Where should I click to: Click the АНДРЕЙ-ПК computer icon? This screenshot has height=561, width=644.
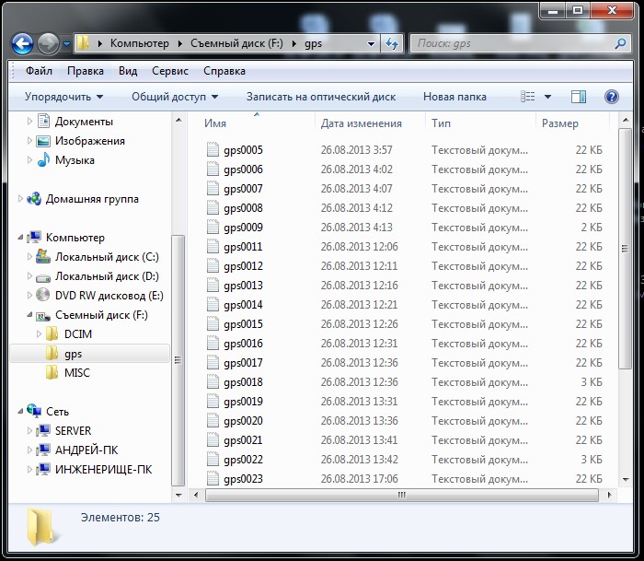[x=42, y=450]
